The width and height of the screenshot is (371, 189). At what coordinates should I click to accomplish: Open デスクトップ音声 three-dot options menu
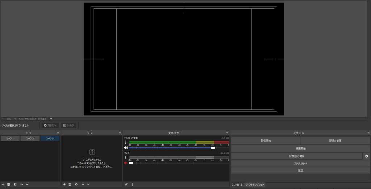[x=126, y=142]
